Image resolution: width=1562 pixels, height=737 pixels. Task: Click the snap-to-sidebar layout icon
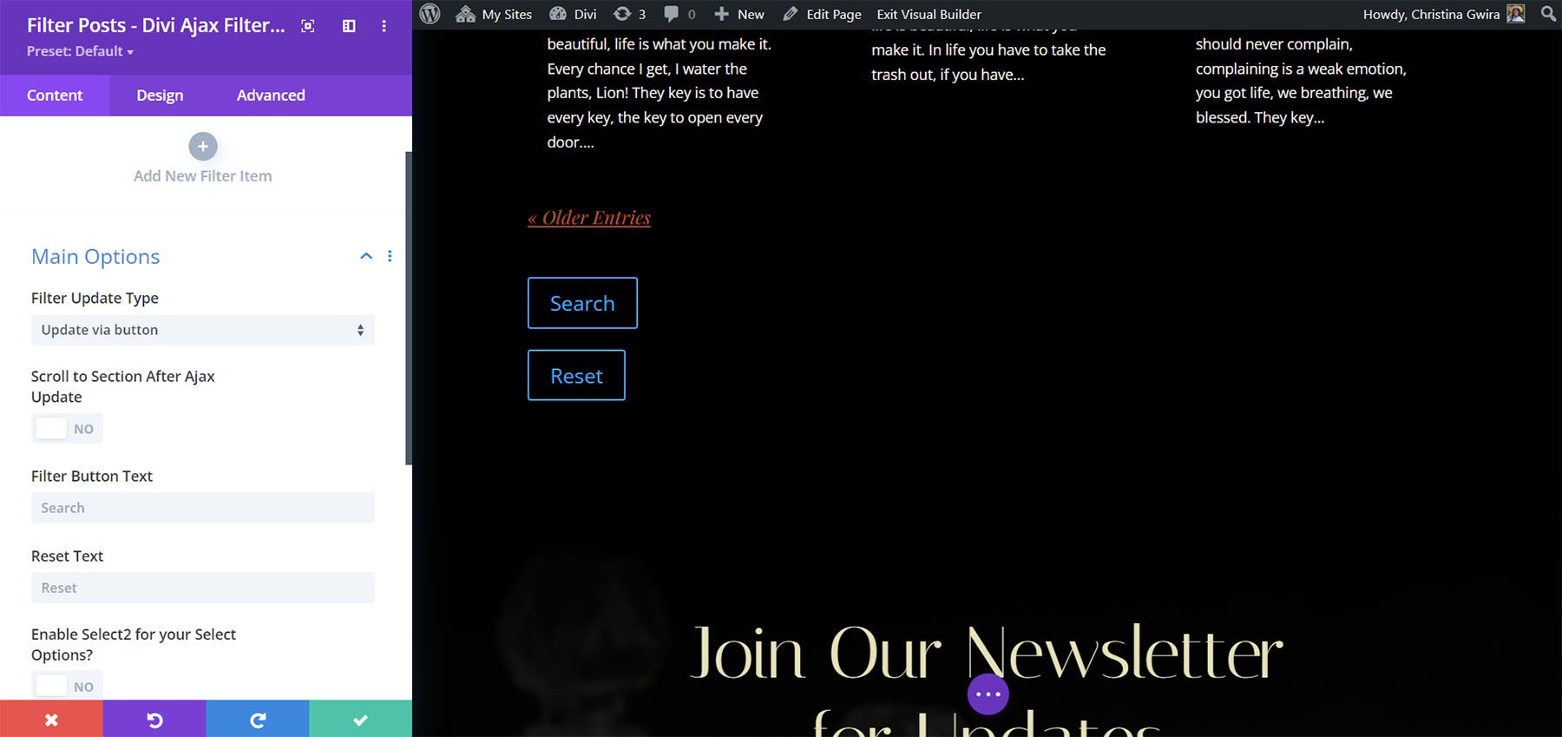[x=349, y=26]
